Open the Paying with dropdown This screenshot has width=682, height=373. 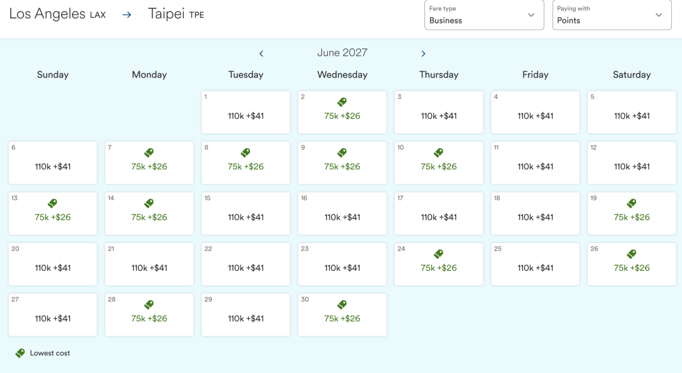[x=612, y=15]
